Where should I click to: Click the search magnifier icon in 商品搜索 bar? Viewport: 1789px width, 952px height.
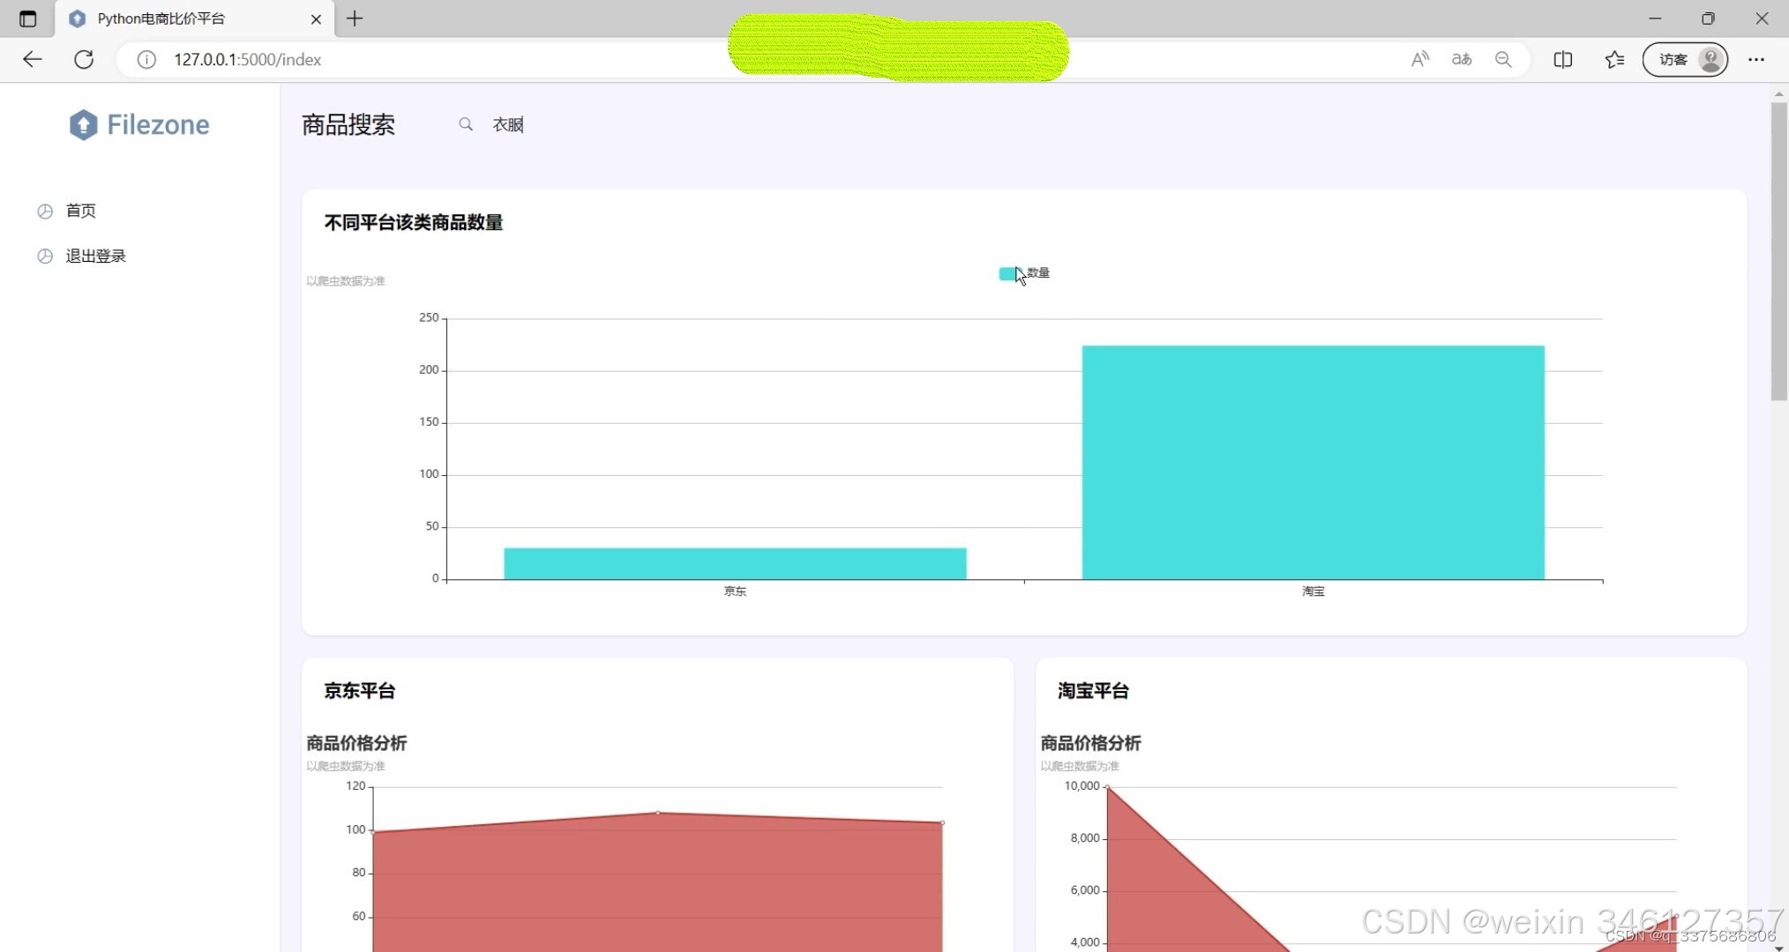(x=466, y=124)
